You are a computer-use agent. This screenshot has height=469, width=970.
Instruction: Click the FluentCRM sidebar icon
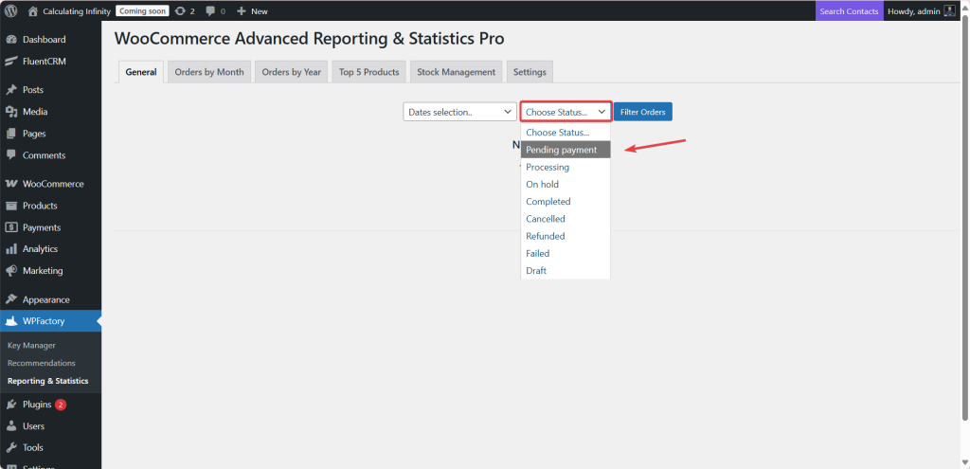[11, 62]
